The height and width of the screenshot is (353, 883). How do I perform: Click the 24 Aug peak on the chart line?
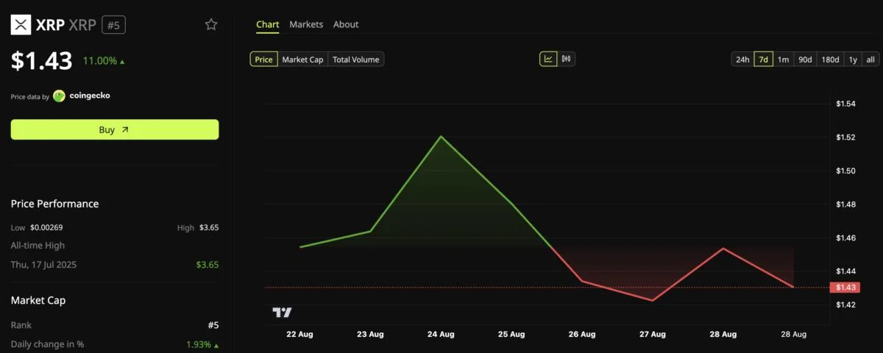click(x=441, y=136)
